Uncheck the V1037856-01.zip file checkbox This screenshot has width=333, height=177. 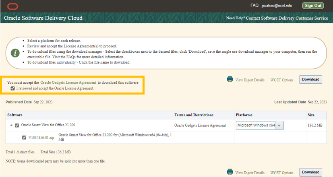24,138
